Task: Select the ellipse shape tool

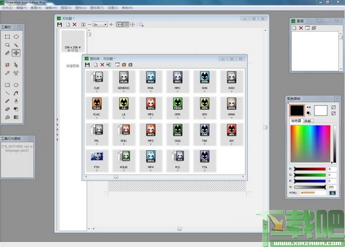Action: pos(16,85)
